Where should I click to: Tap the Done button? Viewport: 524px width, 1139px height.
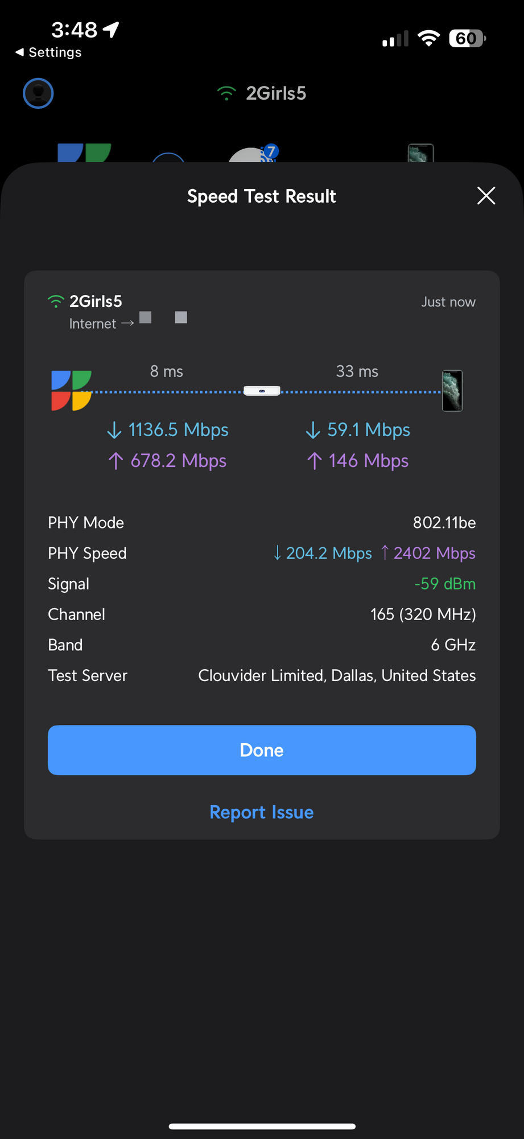(262, 750)
